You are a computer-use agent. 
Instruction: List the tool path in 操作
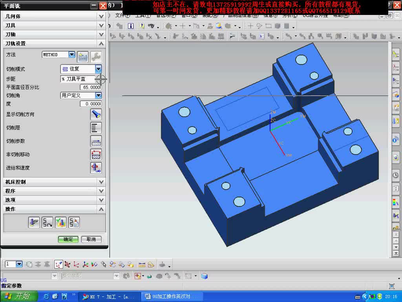[x=74, y=223]
